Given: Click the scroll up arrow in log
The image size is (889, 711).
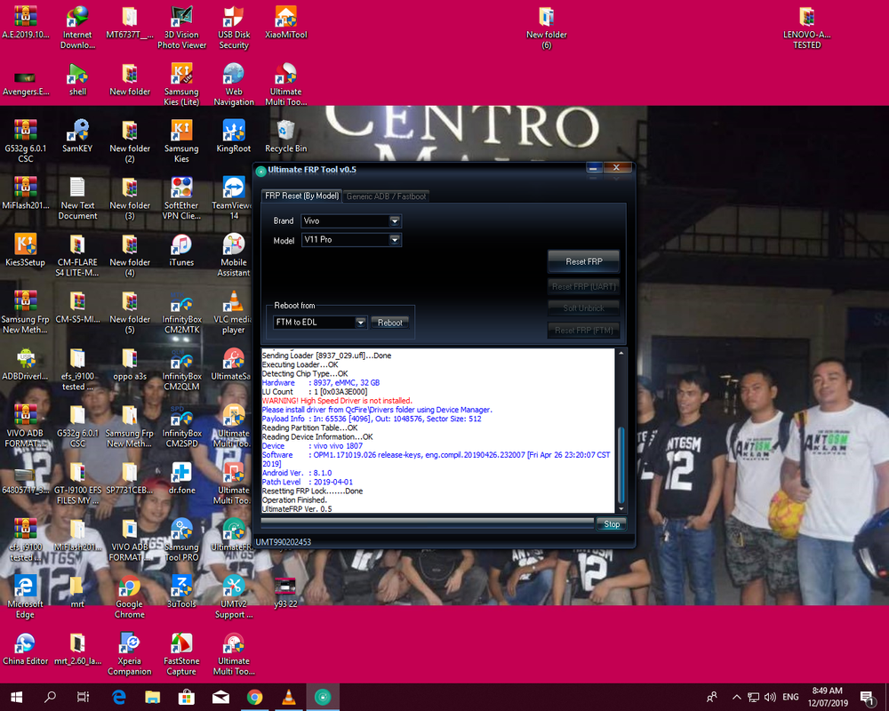Looking at the screenshot, I should tap(621, 353).
